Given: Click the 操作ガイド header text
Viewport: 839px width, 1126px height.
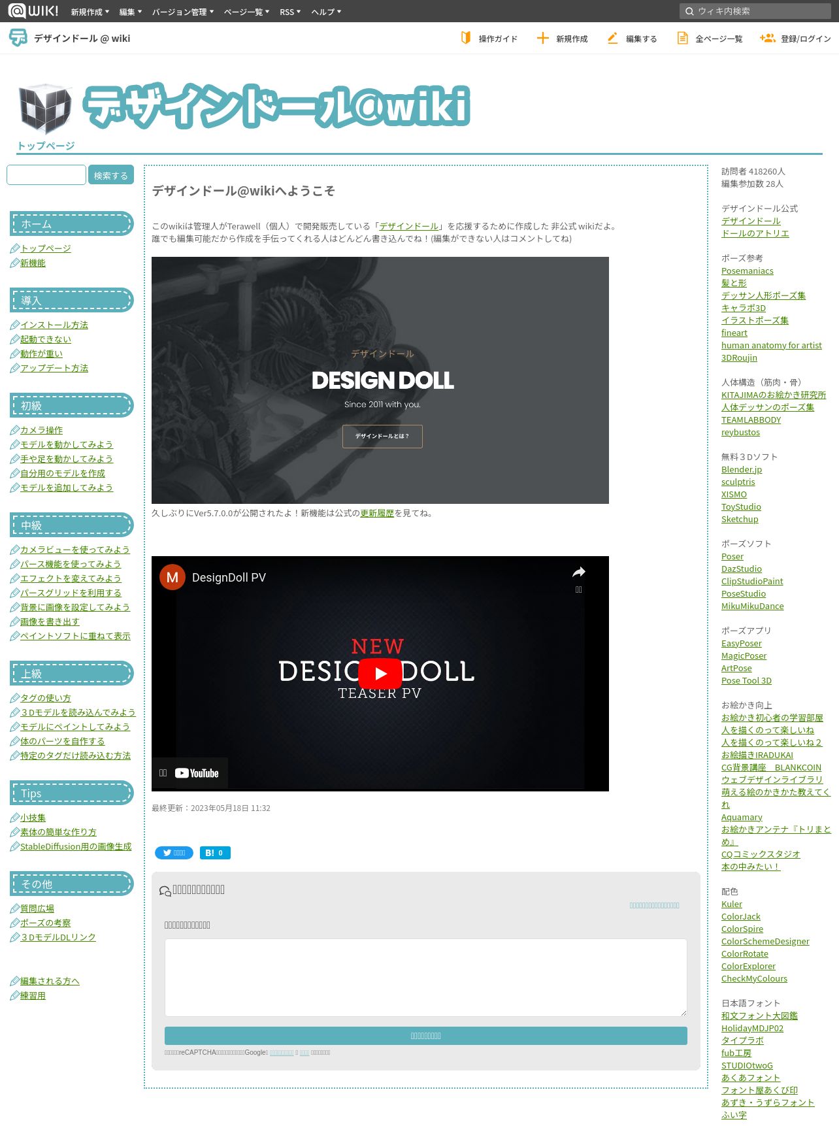Looking at the screenshot, I should 498,39.
